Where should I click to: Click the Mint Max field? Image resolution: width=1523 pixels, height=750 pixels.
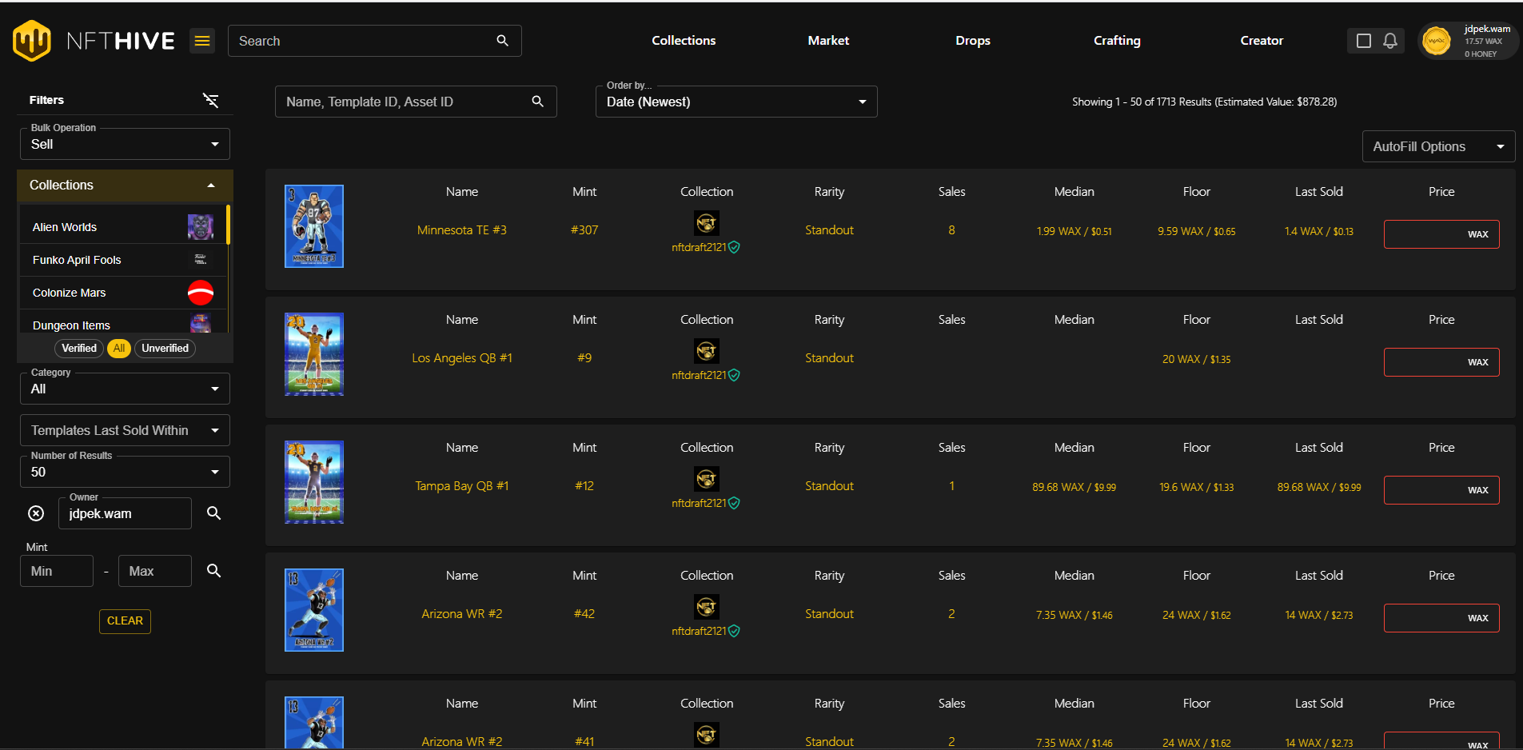[x=155, y=571]
